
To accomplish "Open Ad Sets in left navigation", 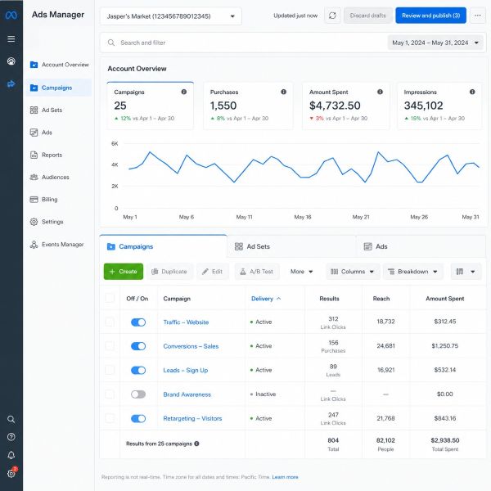I will tap(59, 110).
